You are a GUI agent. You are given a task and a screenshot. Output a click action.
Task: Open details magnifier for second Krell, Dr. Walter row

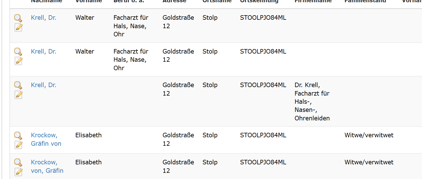(x=18, y=52)
